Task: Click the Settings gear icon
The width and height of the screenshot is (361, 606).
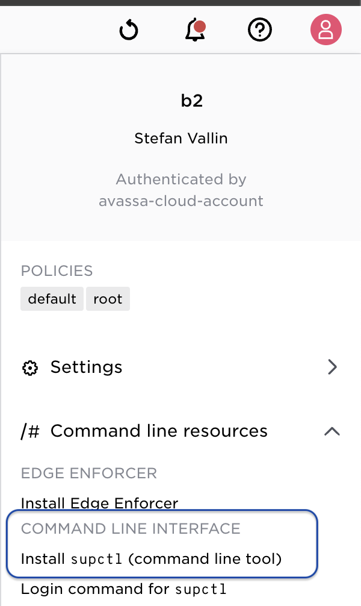Action: click(x=29, y=367)
